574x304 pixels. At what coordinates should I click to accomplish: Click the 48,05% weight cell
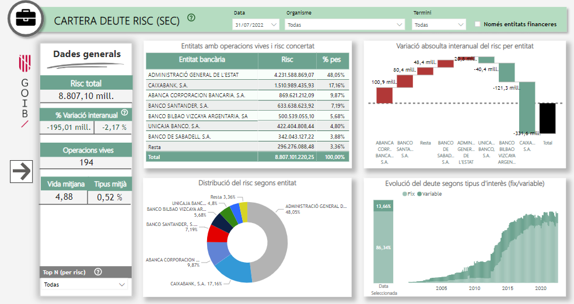click(x=335, y=75)
